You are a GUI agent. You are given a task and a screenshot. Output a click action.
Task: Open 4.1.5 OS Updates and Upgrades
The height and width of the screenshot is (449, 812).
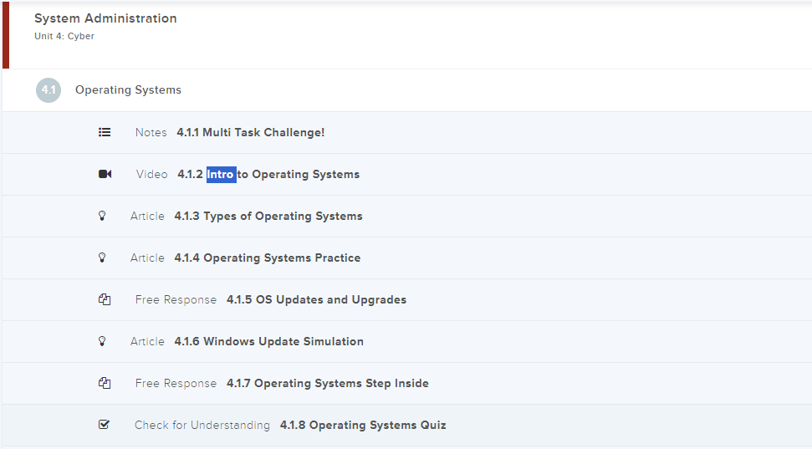click(x=316, y=299)
